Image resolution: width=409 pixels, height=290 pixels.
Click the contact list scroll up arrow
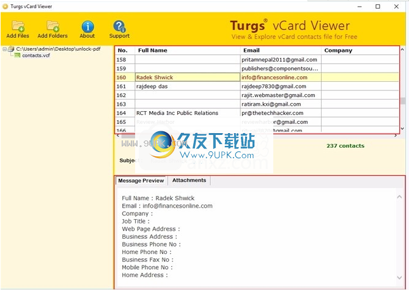[402, 49]
